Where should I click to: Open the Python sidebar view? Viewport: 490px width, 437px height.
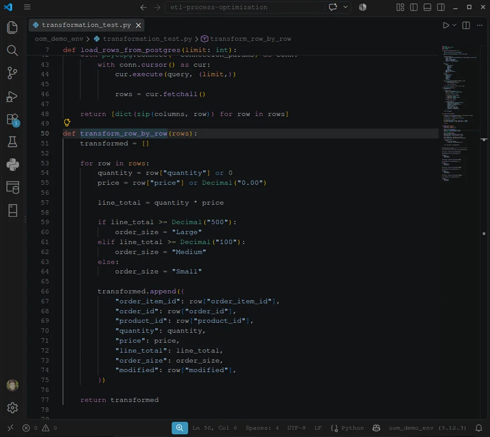(12, 165)
